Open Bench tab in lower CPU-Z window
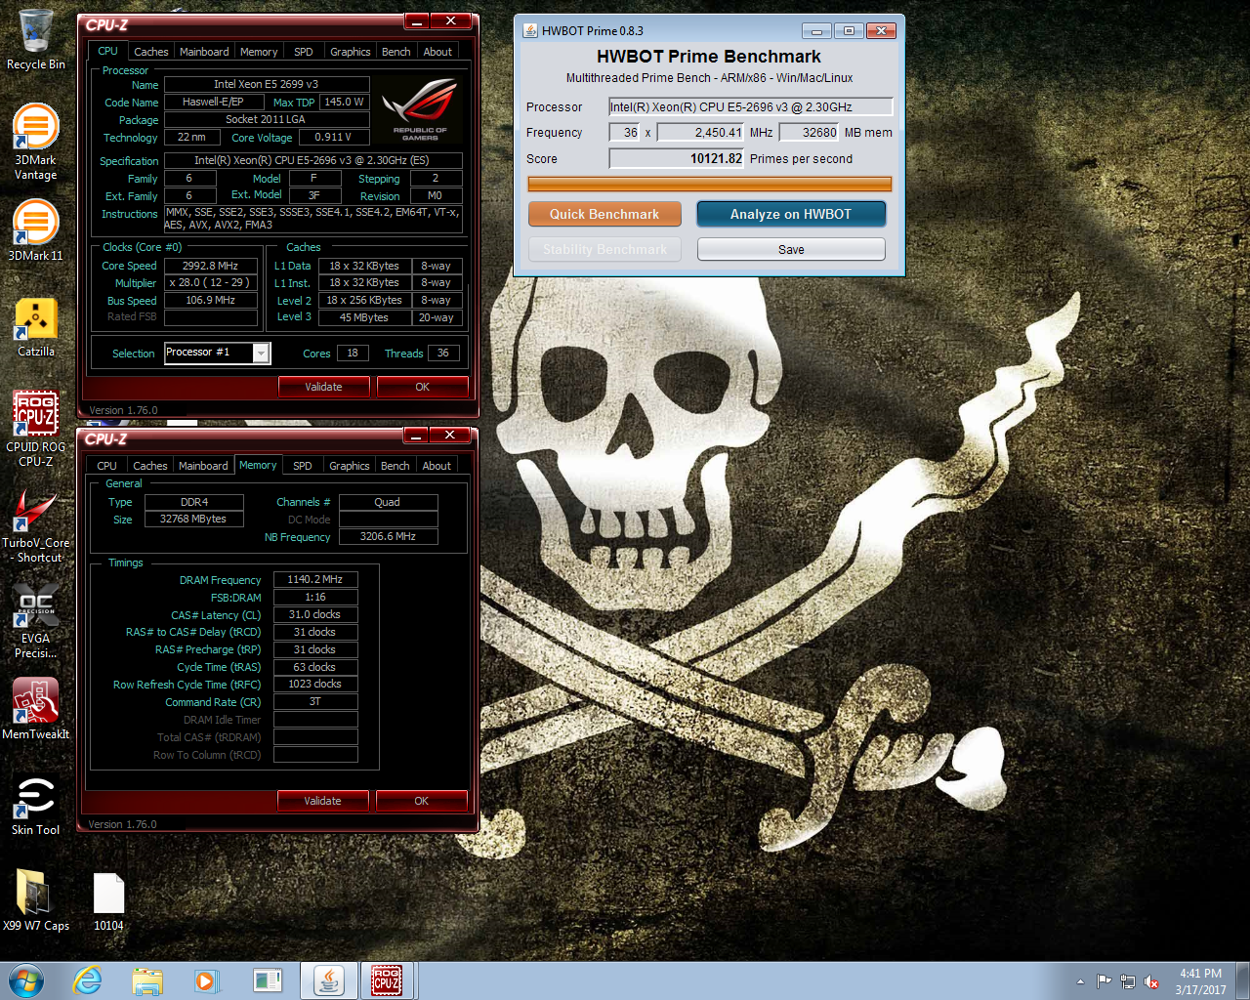Screen dimensions: 1250x1000 pos(396,466)
